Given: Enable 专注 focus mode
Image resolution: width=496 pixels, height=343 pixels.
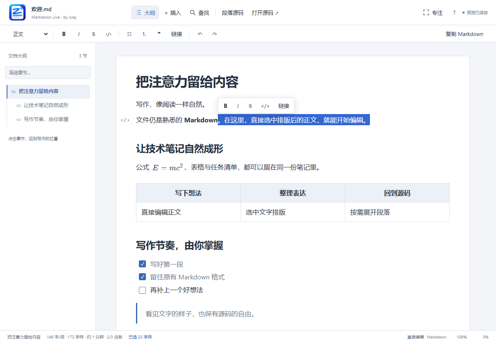Looking at the screenshot, I should (433, 13).
